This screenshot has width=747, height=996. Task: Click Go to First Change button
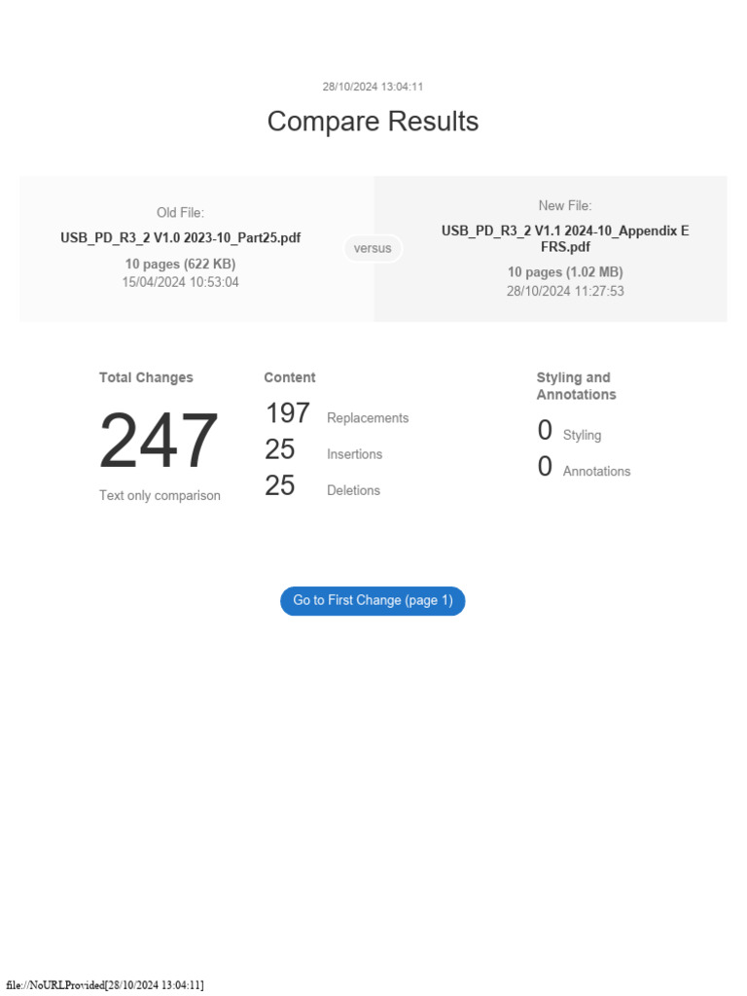click(373, 601)
